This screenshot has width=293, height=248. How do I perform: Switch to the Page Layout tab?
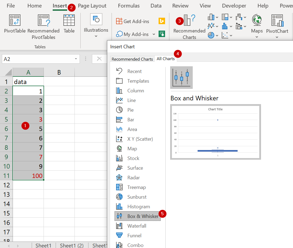coord(92,6)
